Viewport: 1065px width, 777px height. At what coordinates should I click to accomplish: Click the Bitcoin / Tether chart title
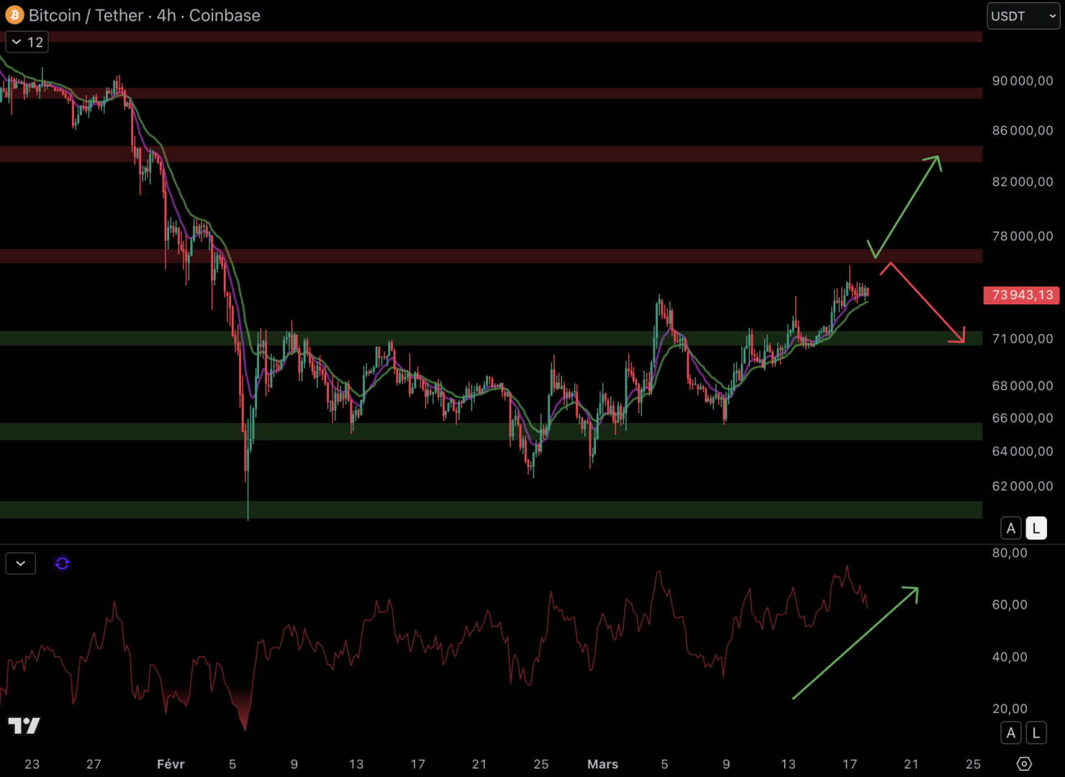click(144, 15)
